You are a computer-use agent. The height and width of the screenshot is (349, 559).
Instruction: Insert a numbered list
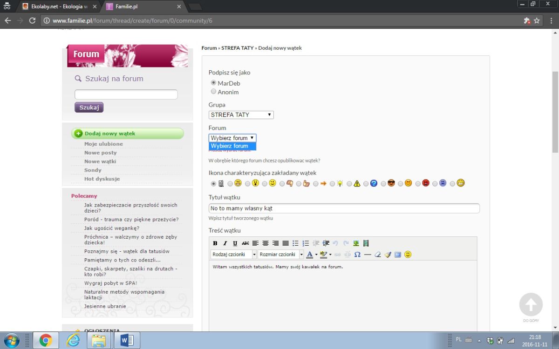[x=306, y=243]
